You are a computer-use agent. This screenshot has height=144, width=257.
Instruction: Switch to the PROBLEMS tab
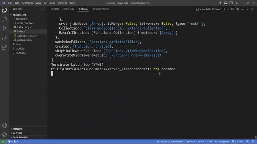point(69,9)
